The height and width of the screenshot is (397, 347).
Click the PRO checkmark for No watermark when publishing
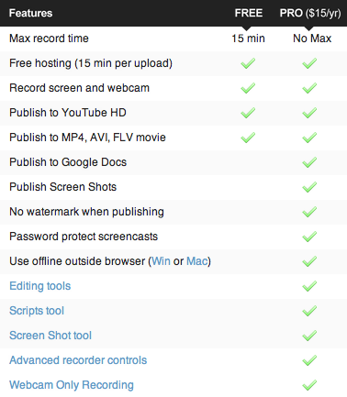(309, 212)
